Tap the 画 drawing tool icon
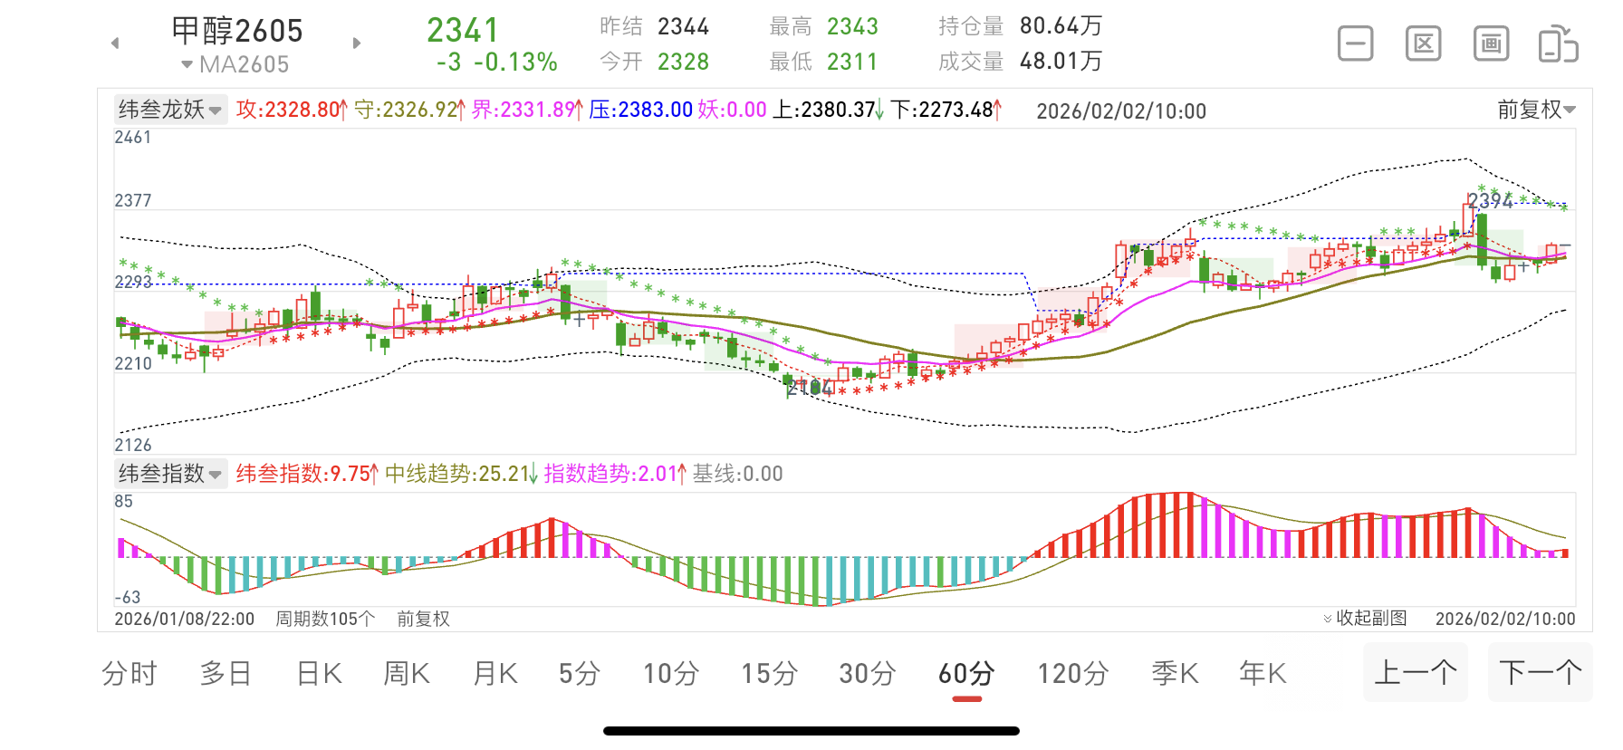Image resolution: width=1623 pixels, height=750 pixels. click(1491, 43)
